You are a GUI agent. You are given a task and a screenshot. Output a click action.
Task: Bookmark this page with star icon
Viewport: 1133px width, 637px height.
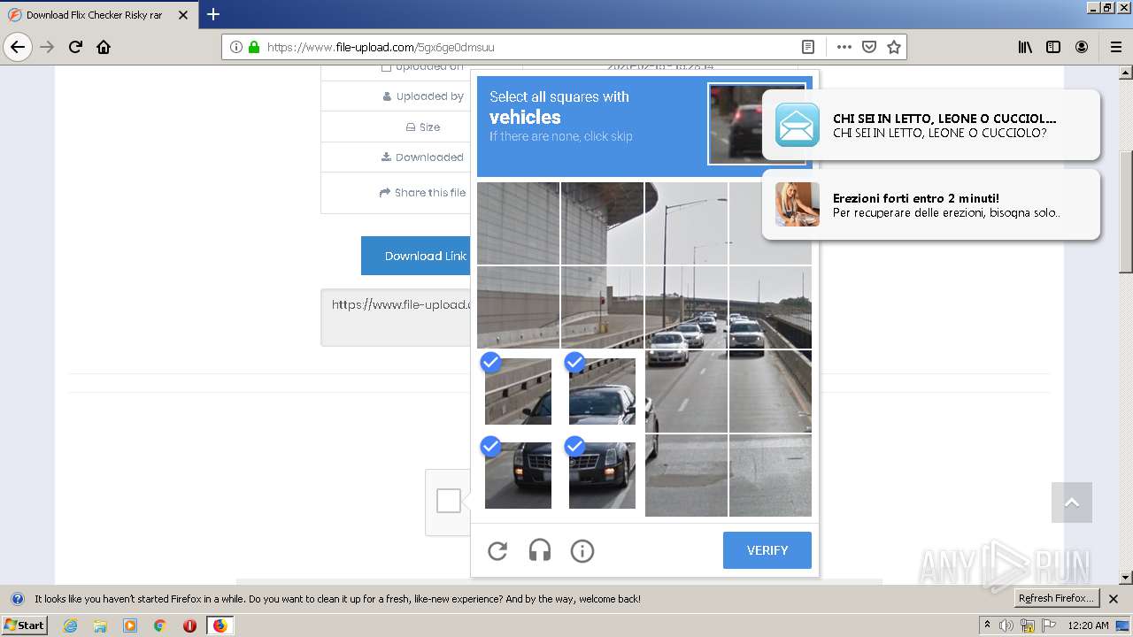point(894,47)
